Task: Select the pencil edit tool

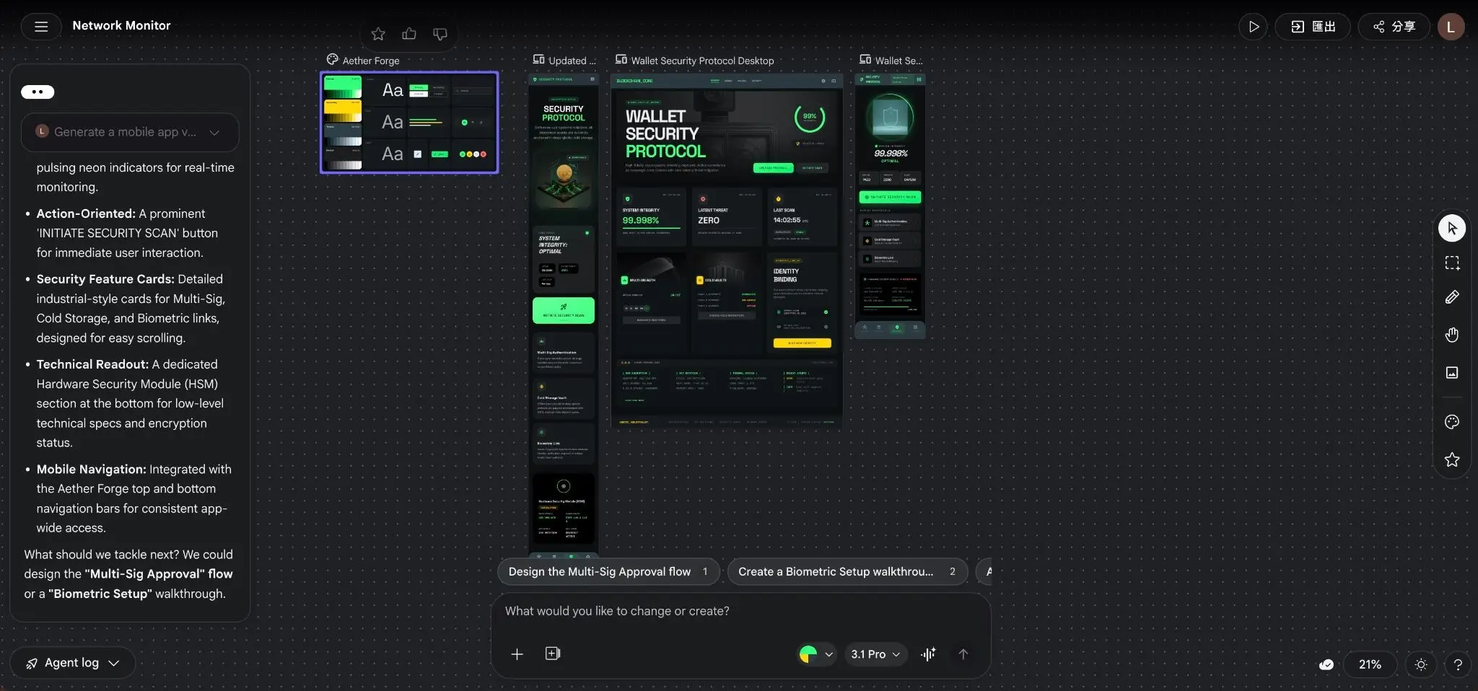Action: tap(1452, 297)
